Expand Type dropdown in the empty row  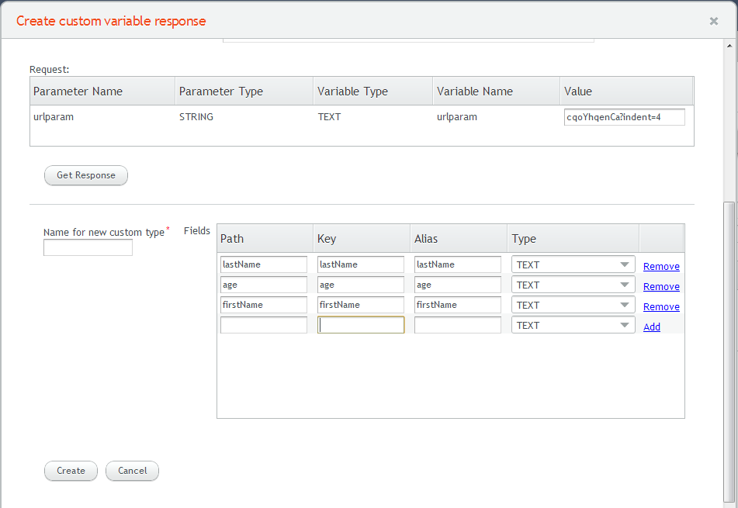pyautogui.click(x=573, y=325)
